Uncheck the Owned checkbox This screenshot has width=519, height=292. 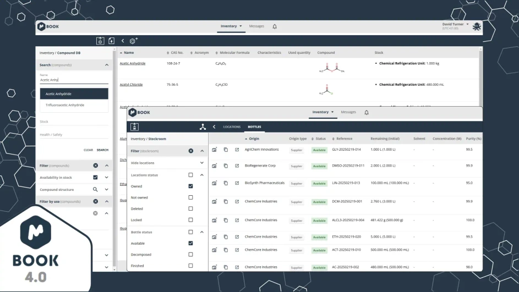click(x=190, y=186)
